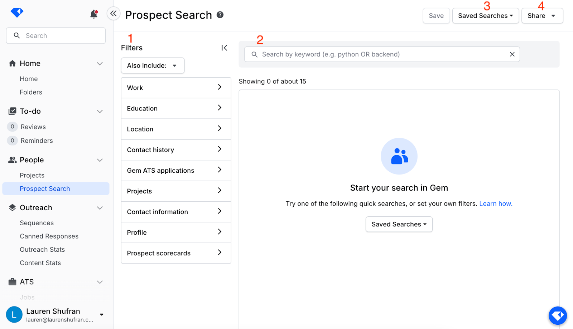Open Sequences in the sidebar
The image size is (573, 329).
pyautogui.click(x=37, y=223)
